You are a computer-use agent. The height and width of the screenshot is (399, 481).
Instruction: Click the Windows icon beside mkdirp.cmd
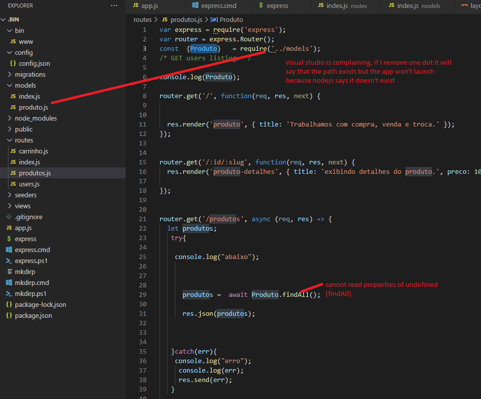9,282
